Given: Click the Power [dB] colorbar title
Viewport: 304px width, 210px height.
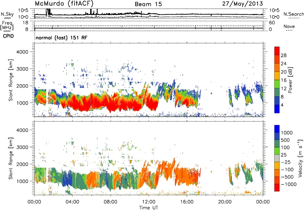Looking at the screenshot, I should [290, 80].
